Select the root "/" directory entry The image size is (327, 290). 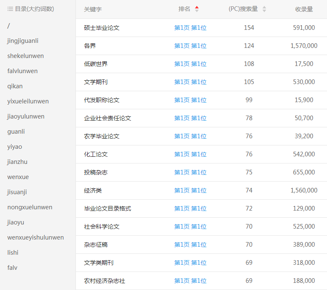click(x=8, y=26)
